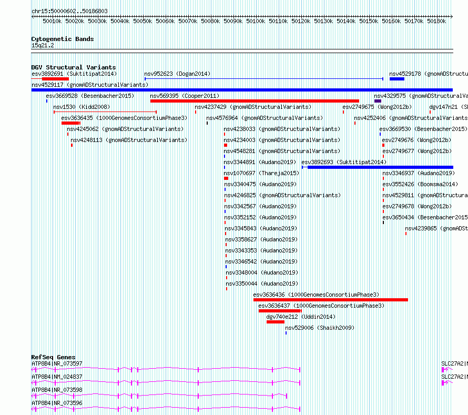The image size is (468, 415).
Task: Click the DGV Structural Variants track title
Action: [x=74, y=67]
